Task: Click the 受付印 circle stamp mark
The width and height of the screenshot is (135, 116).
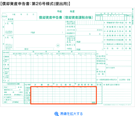Action: pos(4,16)
